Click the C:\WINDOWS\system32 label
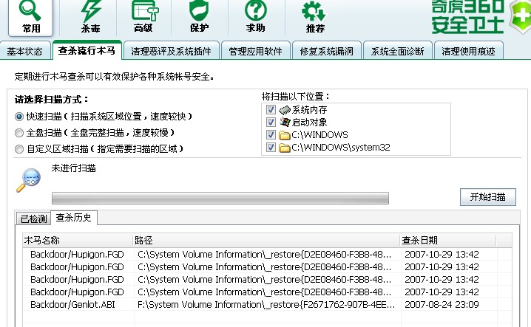The width and height of the screenshot is (531, 327). pyautogui.click(x=341, y=148)
